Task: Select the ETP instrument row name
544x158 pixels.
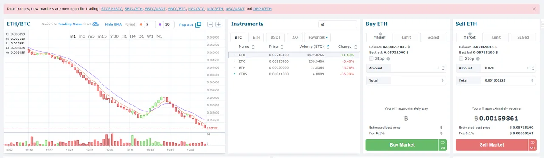Action: [242, 68]
